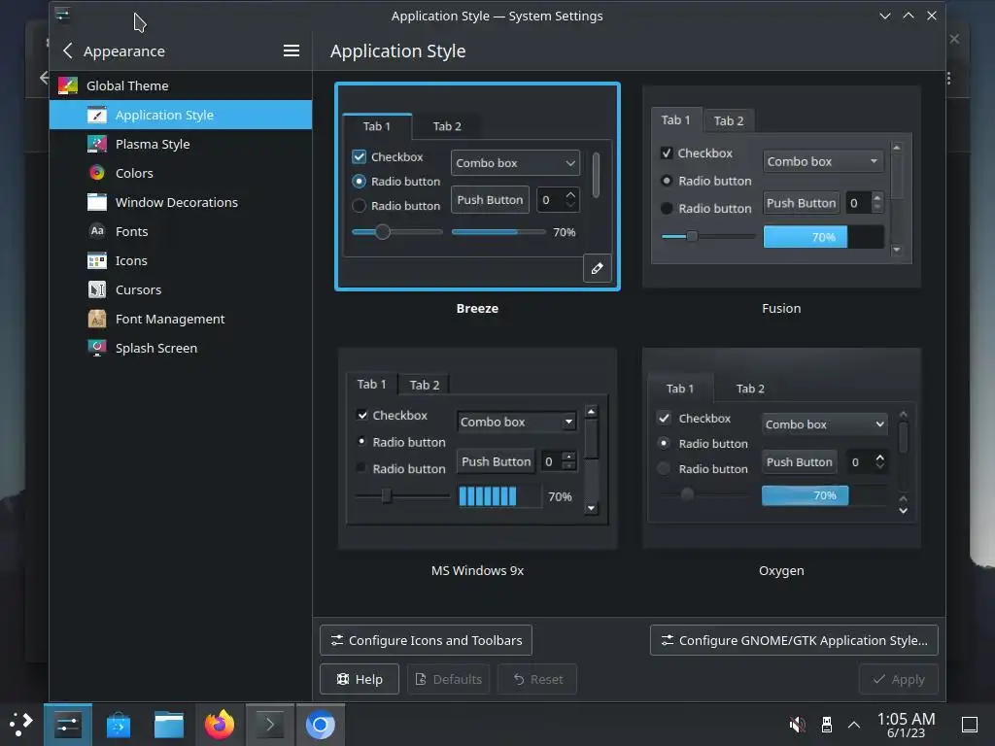Click the Application Style sidebar icon
The height and width of the screenshot is (746, 995).
tap(97, 115)
